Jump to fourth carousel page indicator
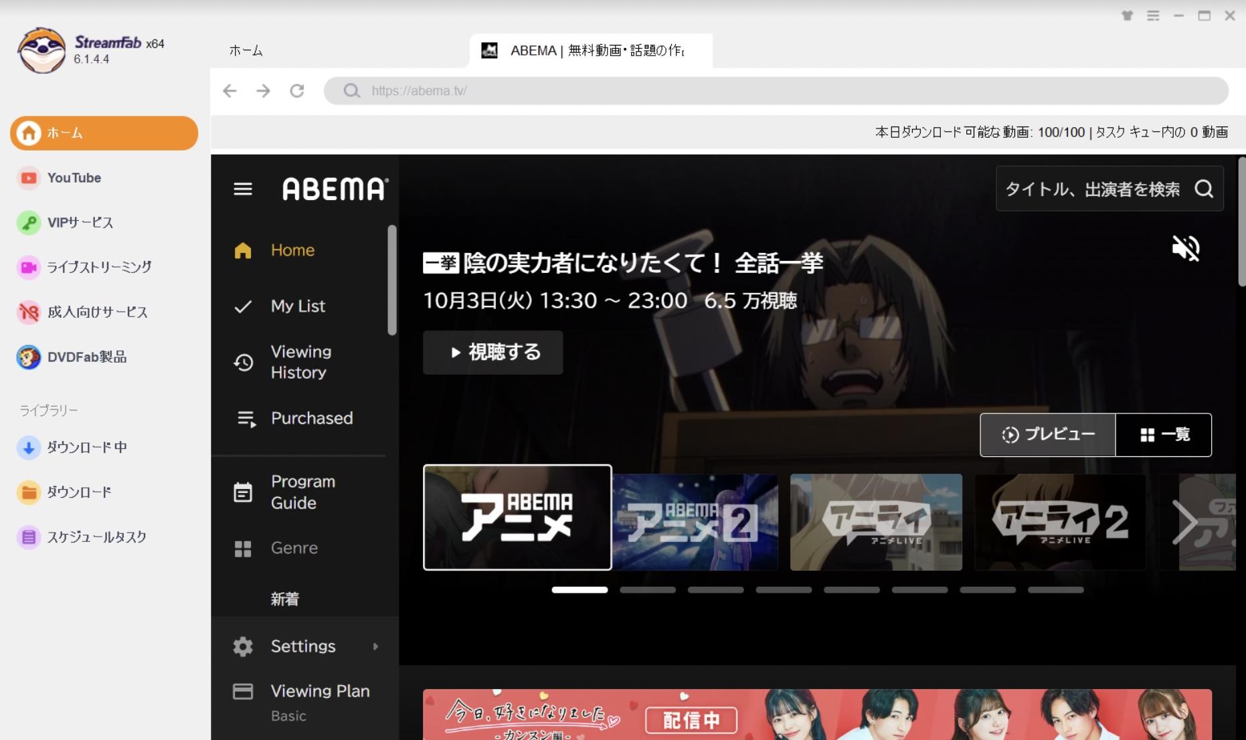1246x740 pixels. click(x=784, y=590)
